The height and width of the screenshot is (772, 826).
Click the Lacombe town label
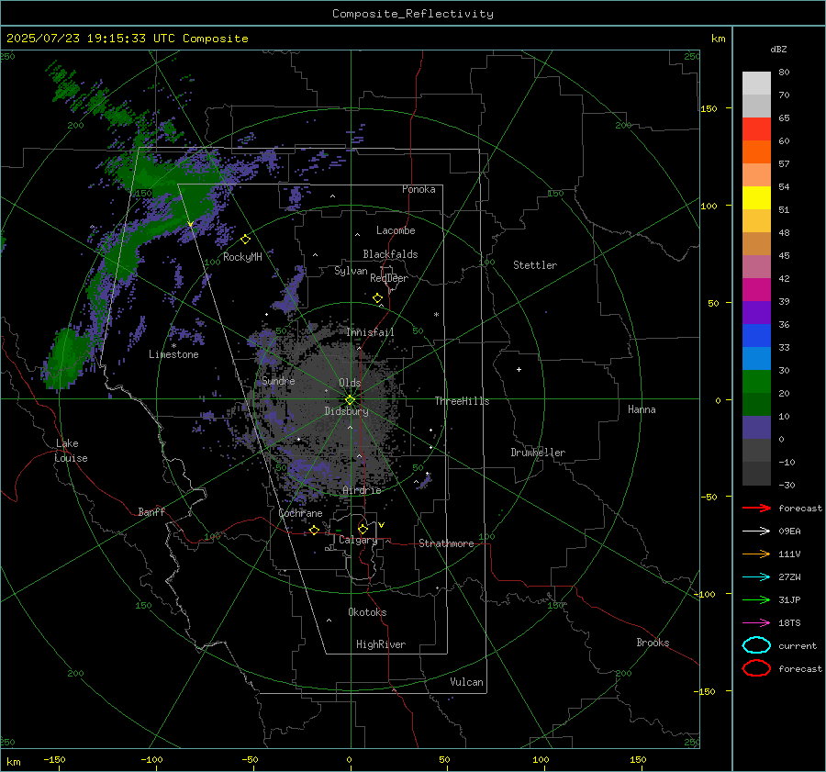tap(396, 230)
